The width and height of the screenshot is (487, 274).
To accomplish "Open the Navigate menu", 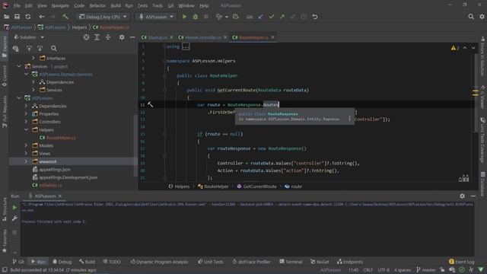I will 60,5.
